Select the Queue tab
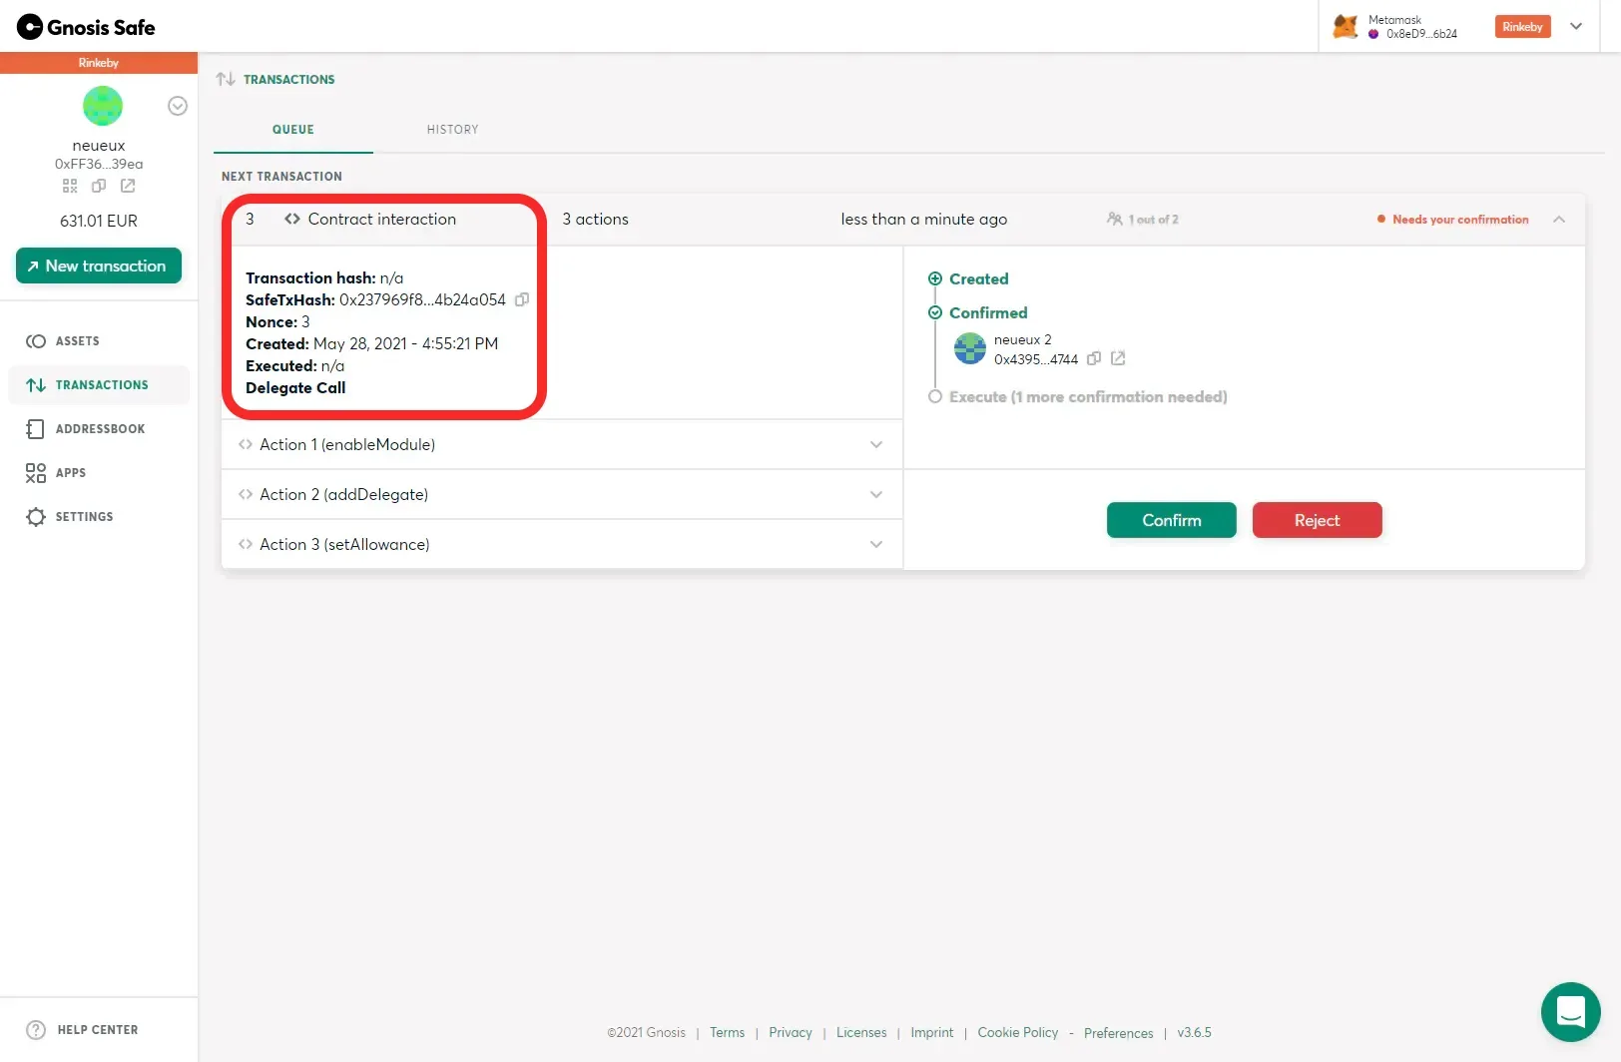The width and height of the screenshot is (1621, 1062). [292, 129]
